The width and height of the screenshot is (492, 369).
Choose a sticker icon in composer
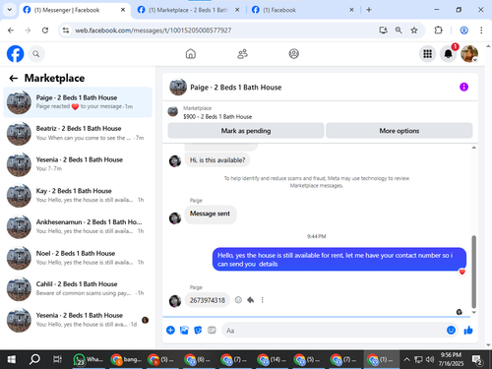[198, 330]
